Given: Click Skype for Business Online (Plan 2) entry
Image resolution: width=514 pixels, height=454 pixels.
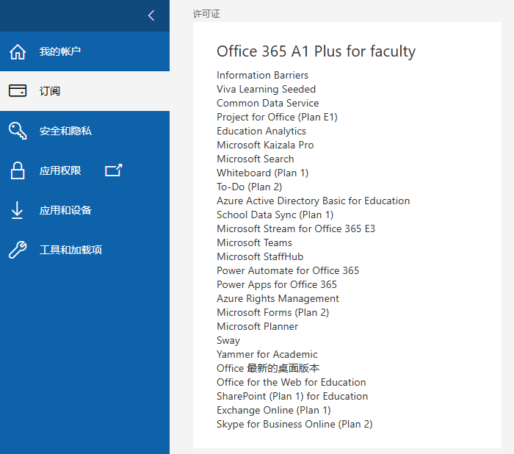Looking at the screenshot, I should pyautogui.click(x=294, y=424).
